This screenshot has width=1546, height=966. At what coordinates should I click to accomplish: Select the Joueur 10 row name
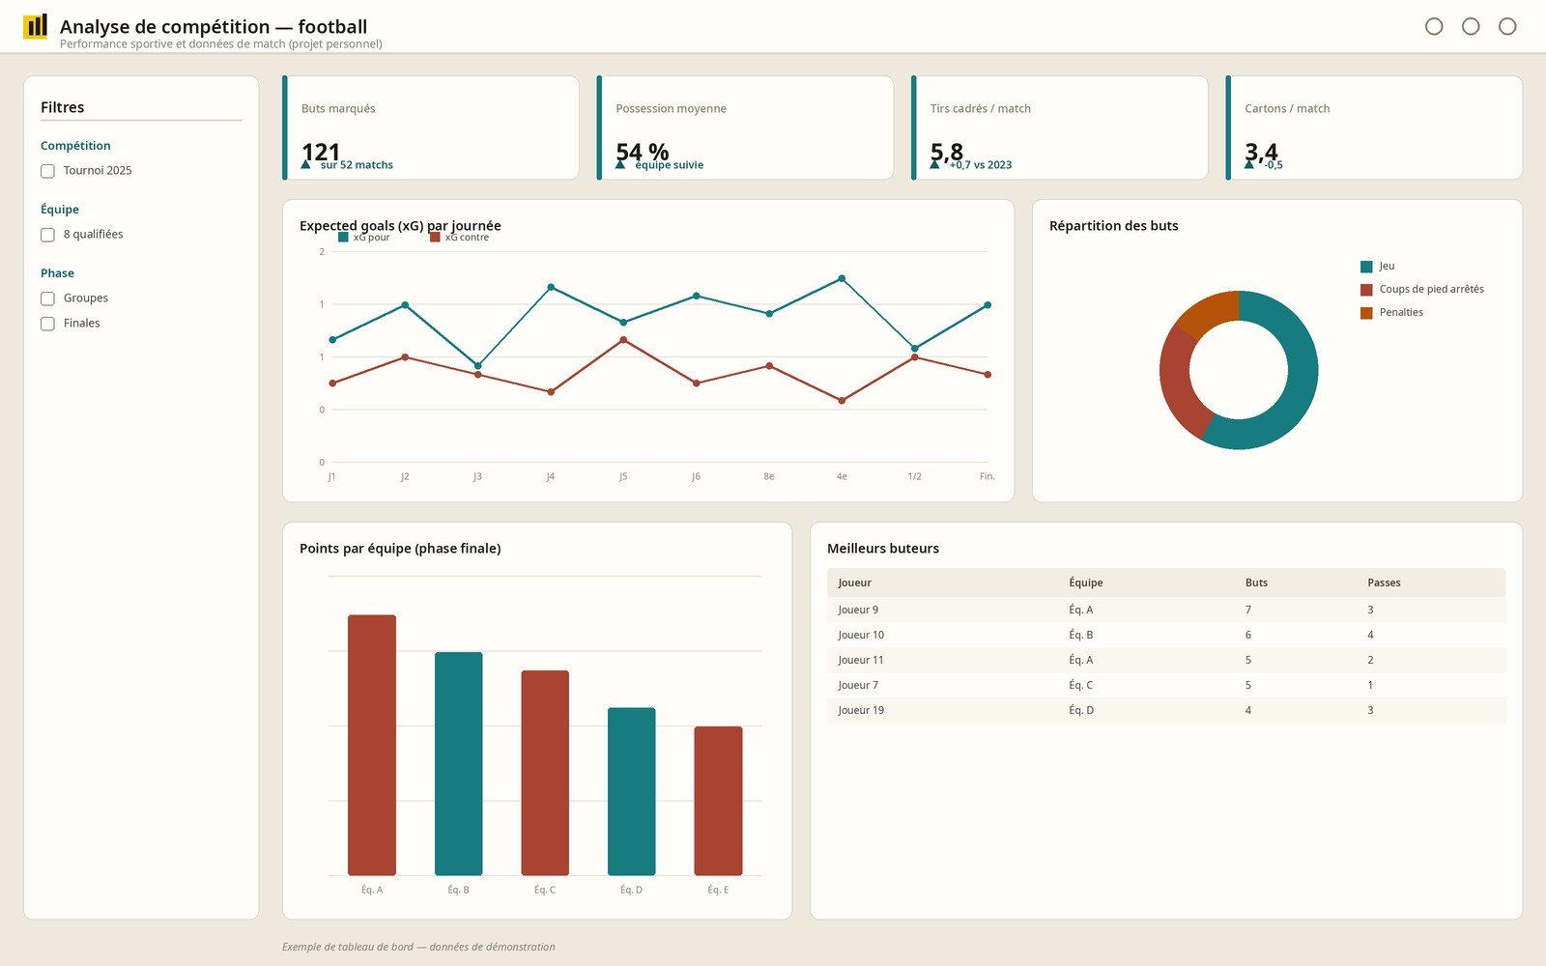(x=861, y=635)
